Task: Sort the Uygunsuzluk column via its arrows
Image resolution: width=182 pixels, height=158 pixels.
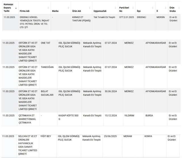Action: tap(116, 8)
